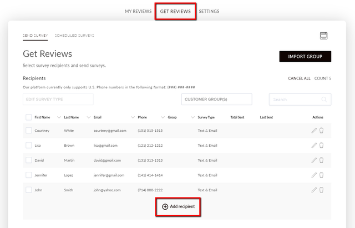Remove Jennifer Lopez with trash icon
Screen dimensions: 355x228
[x=321, y=175]
